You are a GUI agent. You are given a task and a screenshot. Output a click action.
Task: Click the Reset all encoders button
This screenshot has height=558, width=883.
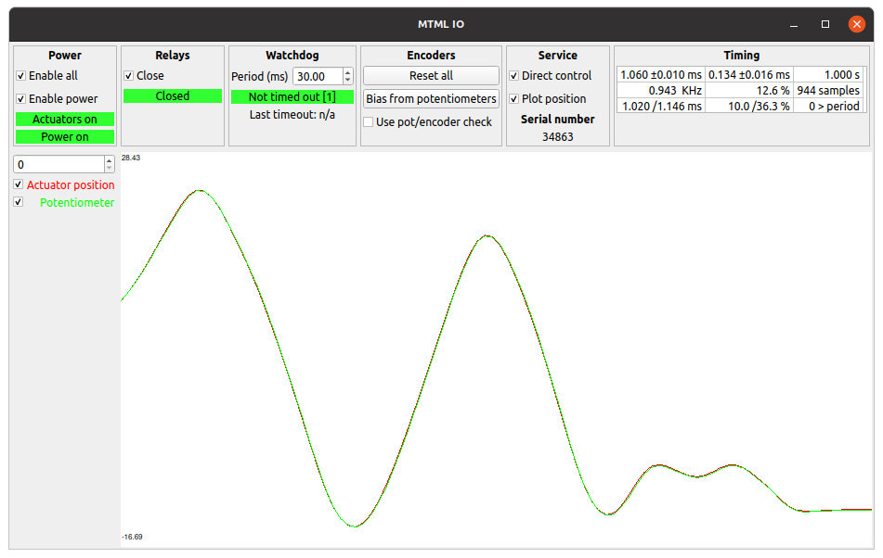click(x=431, y=75)
